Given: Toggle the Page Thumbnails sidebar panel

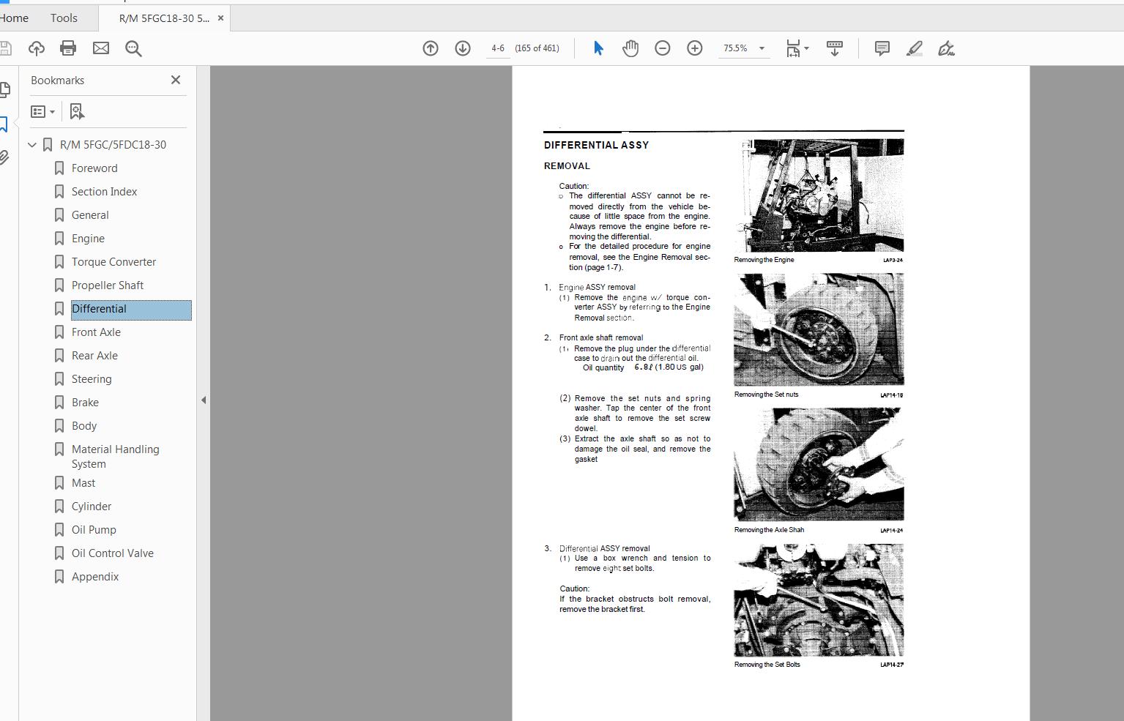Looking at the screenshot, I should tap(5, 89).
